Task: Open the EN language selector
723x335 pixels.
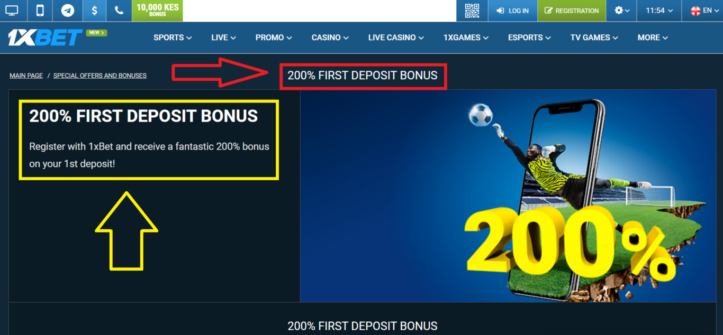Action: (x=702, y=11)
